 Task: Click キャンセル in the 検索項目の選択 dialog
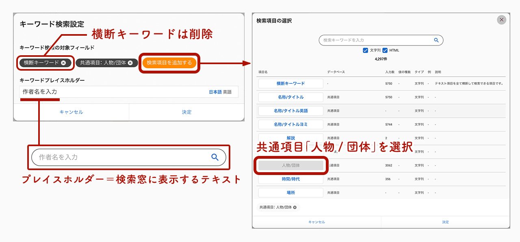[x=316, y=222]
